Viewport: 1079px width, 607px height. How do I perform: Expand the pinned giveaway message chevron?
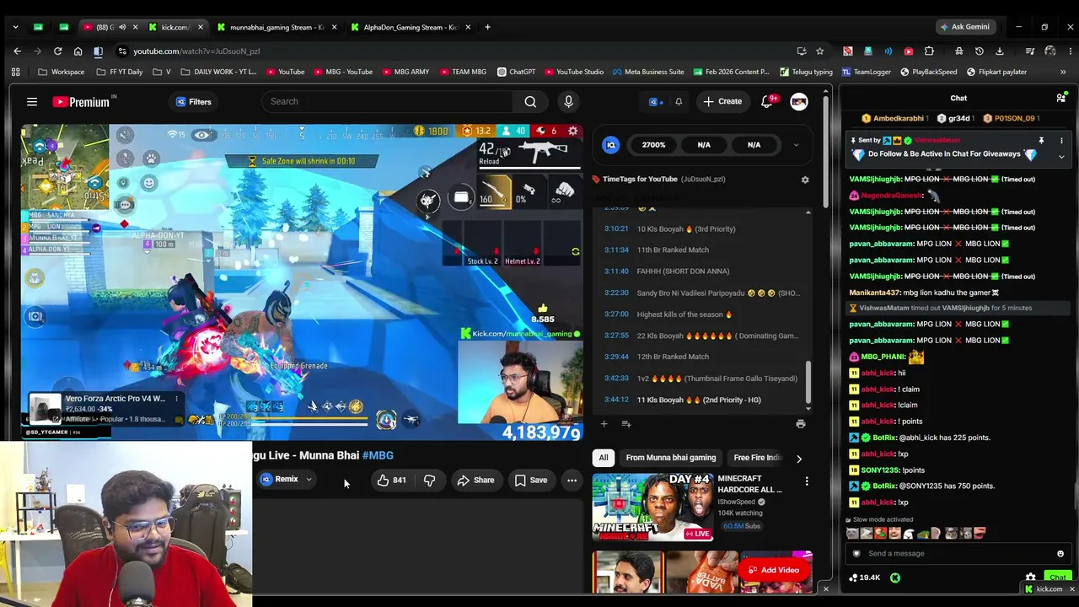(1061, 156)
